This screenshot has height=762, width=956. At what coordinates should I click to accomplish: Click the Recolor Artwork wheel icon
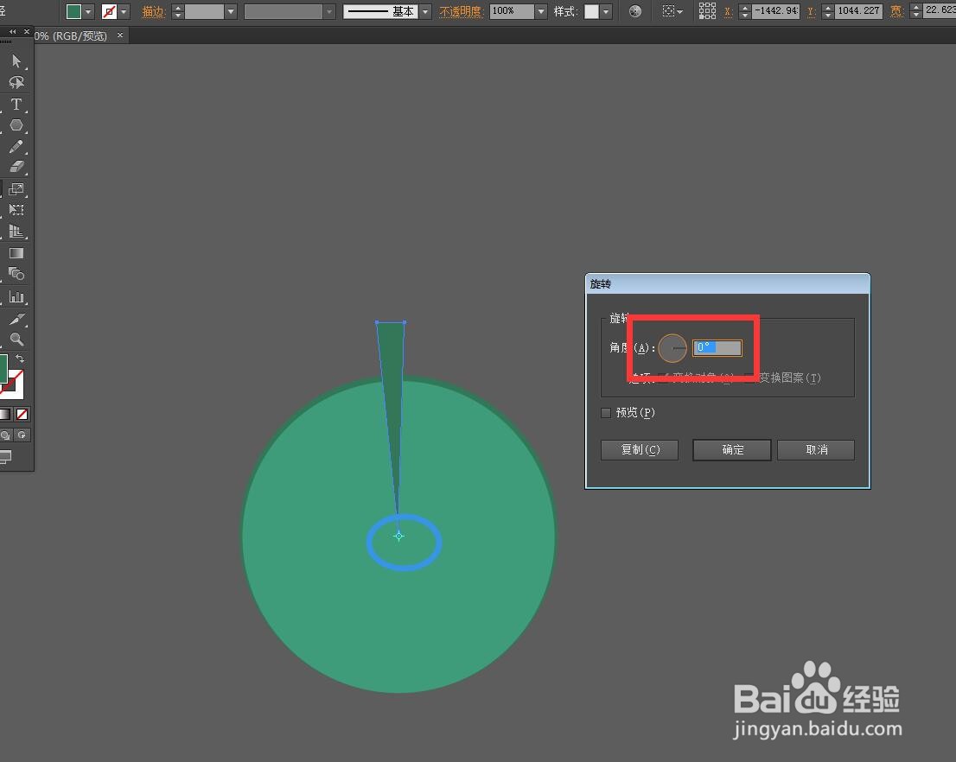(x=635, y=11)
